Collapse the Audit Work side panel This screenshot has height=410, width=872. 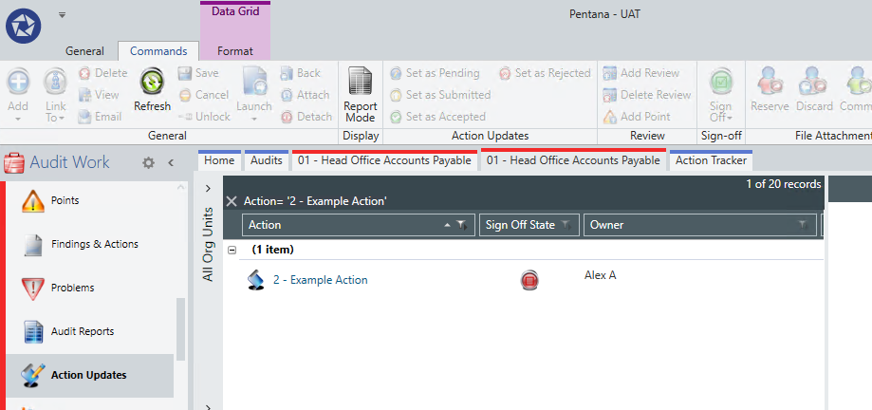(171, 162)
